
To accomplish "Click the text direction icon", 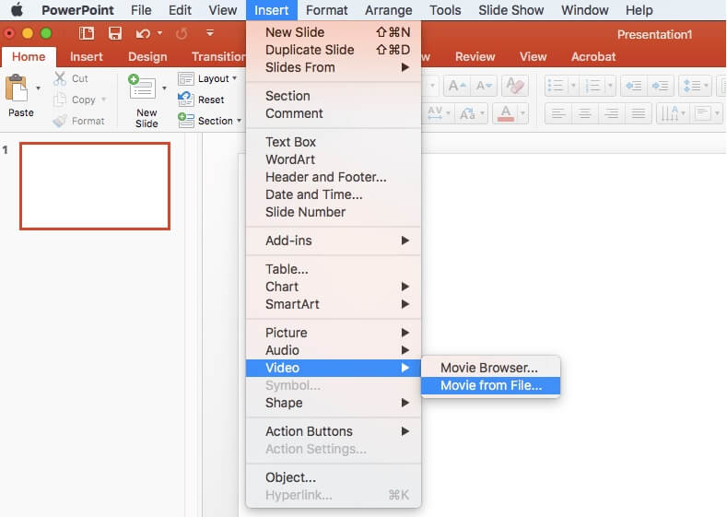I will 669,113.
